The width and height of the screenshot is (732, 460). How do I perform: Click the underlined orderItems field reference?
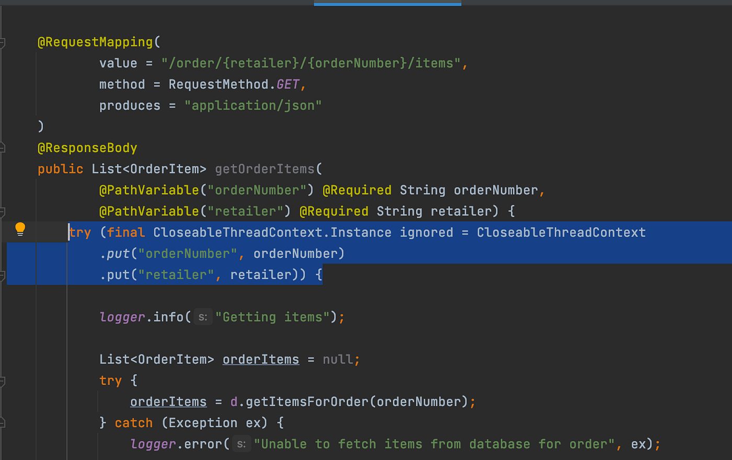click(260, 359)
